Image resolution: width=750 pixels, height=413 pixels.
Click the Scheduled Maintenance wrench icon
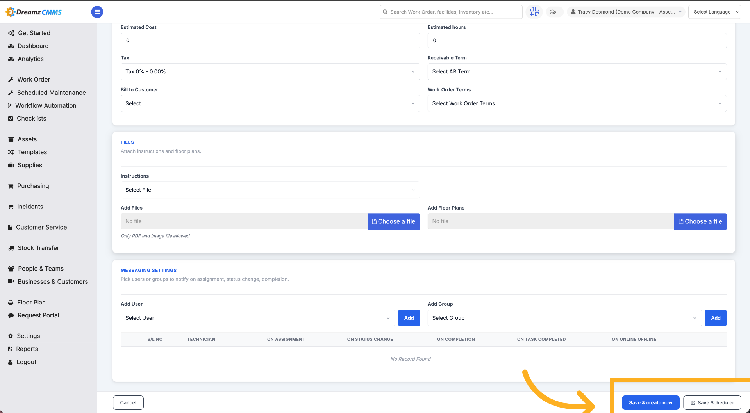click(x=11, y=93)
